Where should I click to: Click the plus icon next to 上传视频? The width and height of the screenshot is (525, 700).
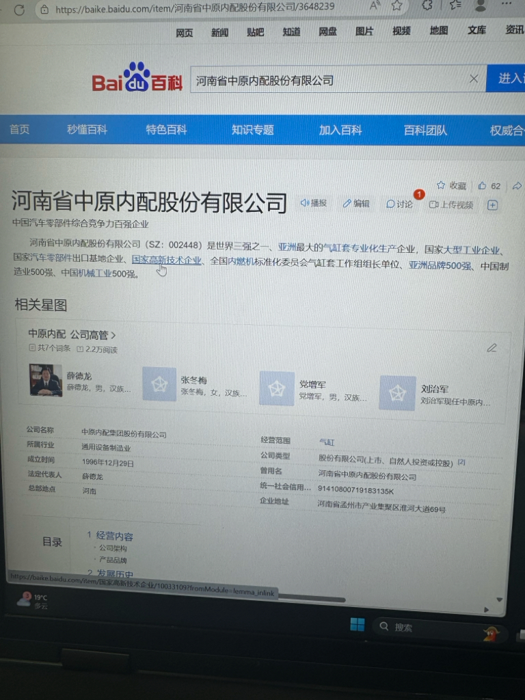click(x=492, y=205)
